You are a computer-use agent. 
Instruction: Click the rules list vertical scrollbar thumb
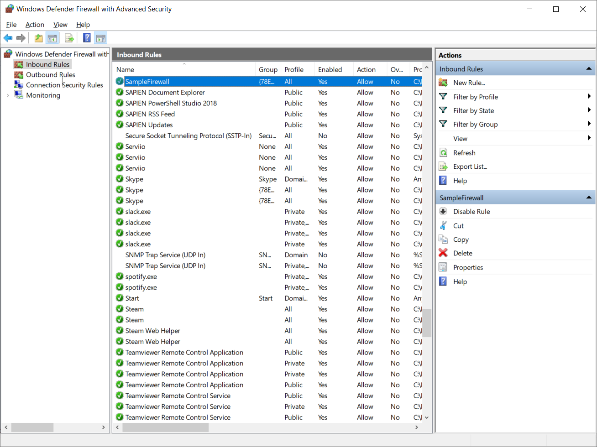click(x=427, y=323)
